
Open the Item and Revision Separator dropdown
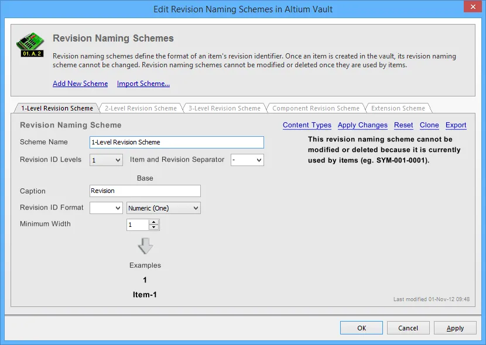pyautogui.click(x=247, y=160)
